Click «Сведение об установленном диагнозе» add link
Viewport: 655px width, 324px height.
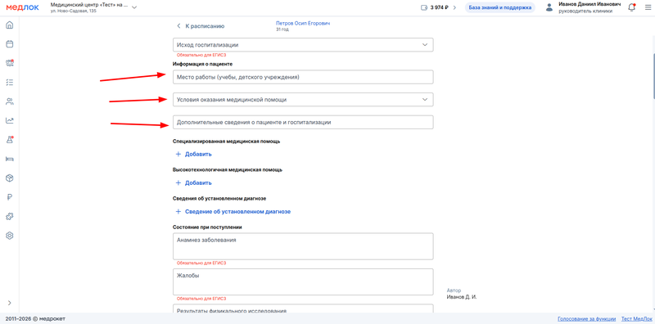pos(233,212)
